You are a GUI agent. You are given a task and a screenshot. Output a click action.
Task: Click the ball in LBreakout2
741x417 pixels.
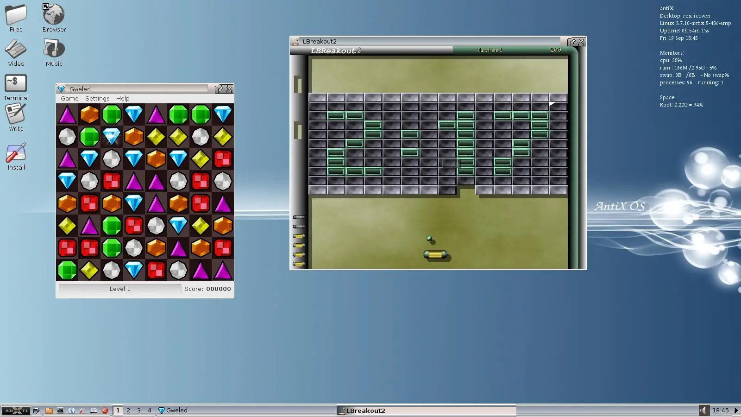[x=429, y=239]
